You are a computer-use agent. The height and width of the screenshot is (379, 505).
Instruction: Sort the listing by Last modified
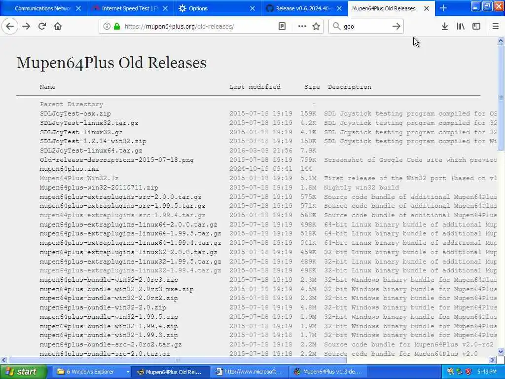click(255, 87)
